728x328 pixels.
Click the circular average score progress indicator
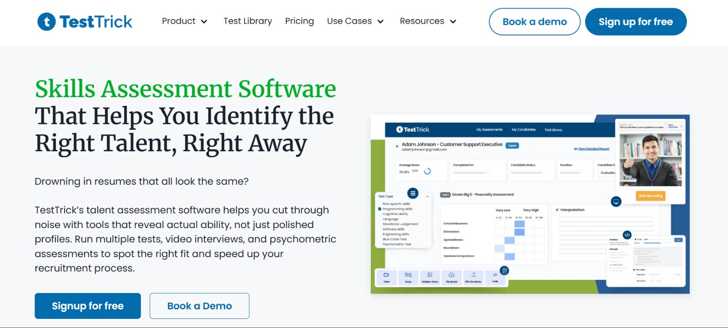(x=427, y=171)
